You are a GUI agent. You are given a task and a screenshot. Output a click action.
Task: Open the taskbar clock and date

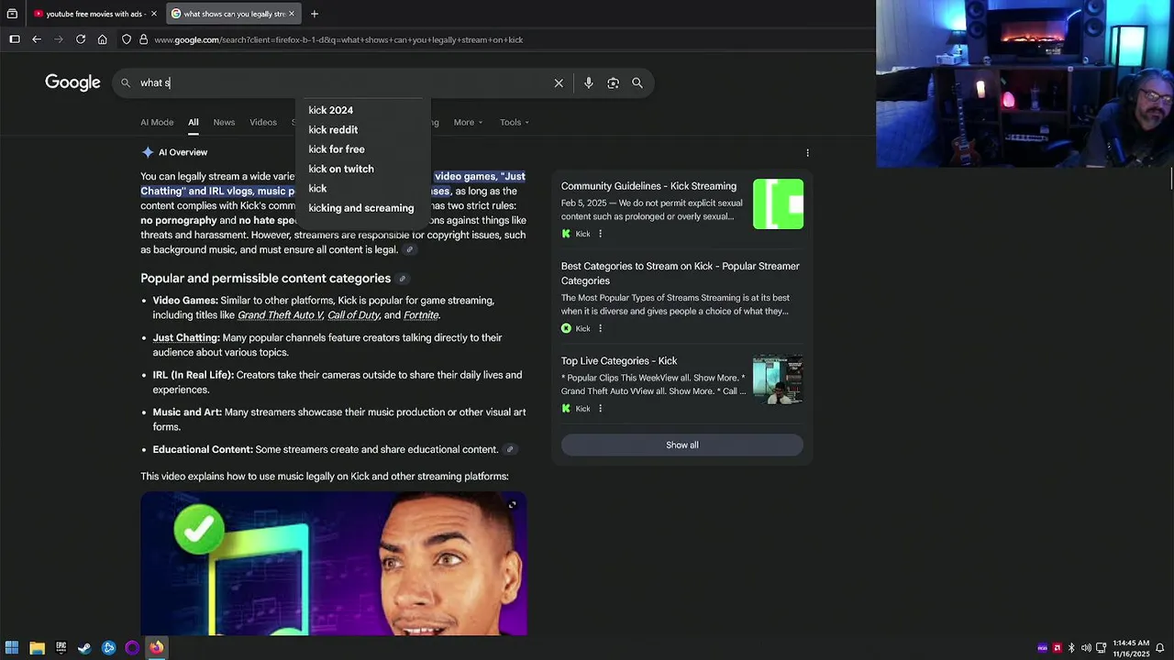click(1131, 648)
